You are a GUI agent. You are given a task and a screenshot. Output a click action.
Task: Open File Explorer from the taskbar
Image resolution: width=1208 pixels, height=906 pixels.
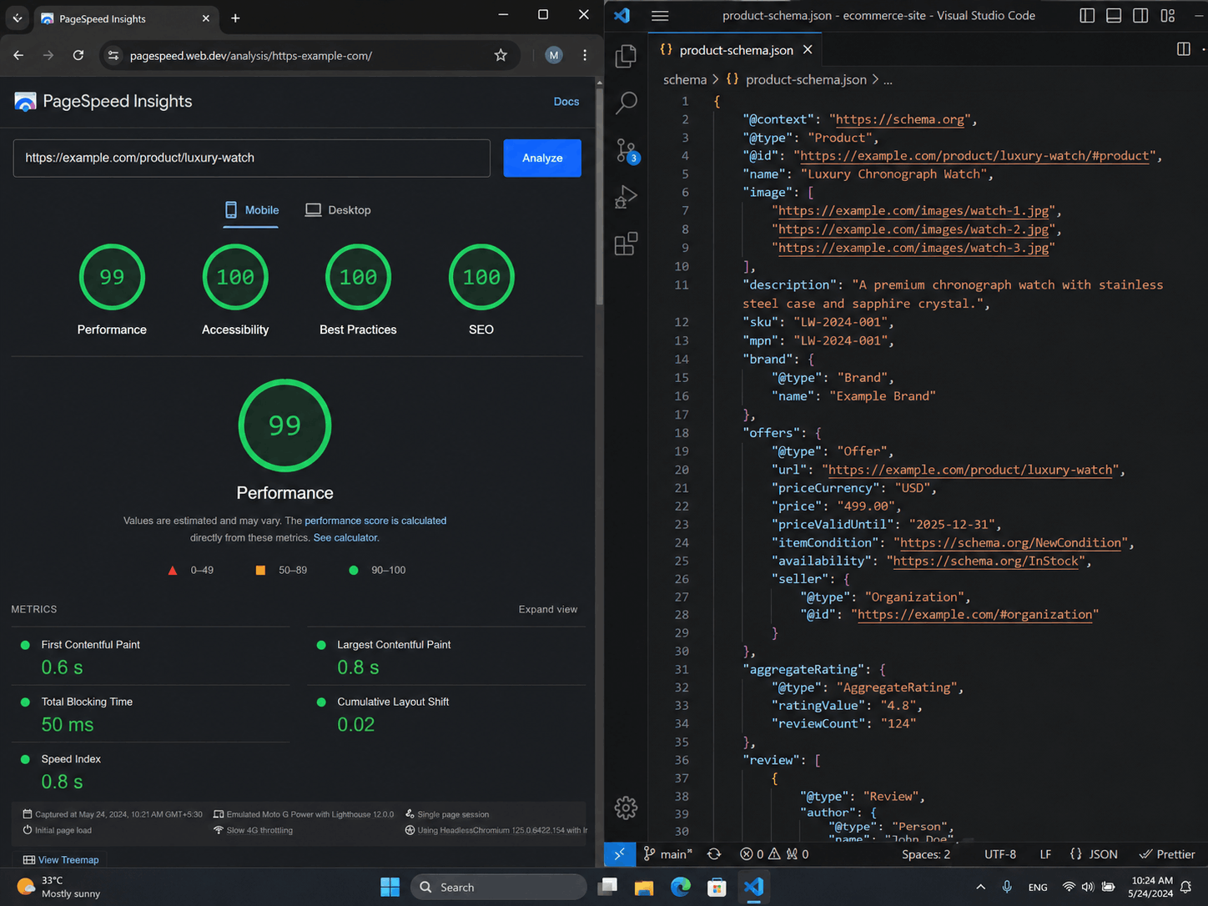click(644, 887)
